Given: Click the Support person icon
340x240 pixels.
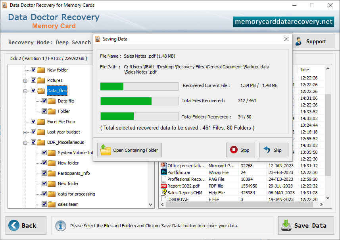Looking at the screenshot, I should pos(298,41).
